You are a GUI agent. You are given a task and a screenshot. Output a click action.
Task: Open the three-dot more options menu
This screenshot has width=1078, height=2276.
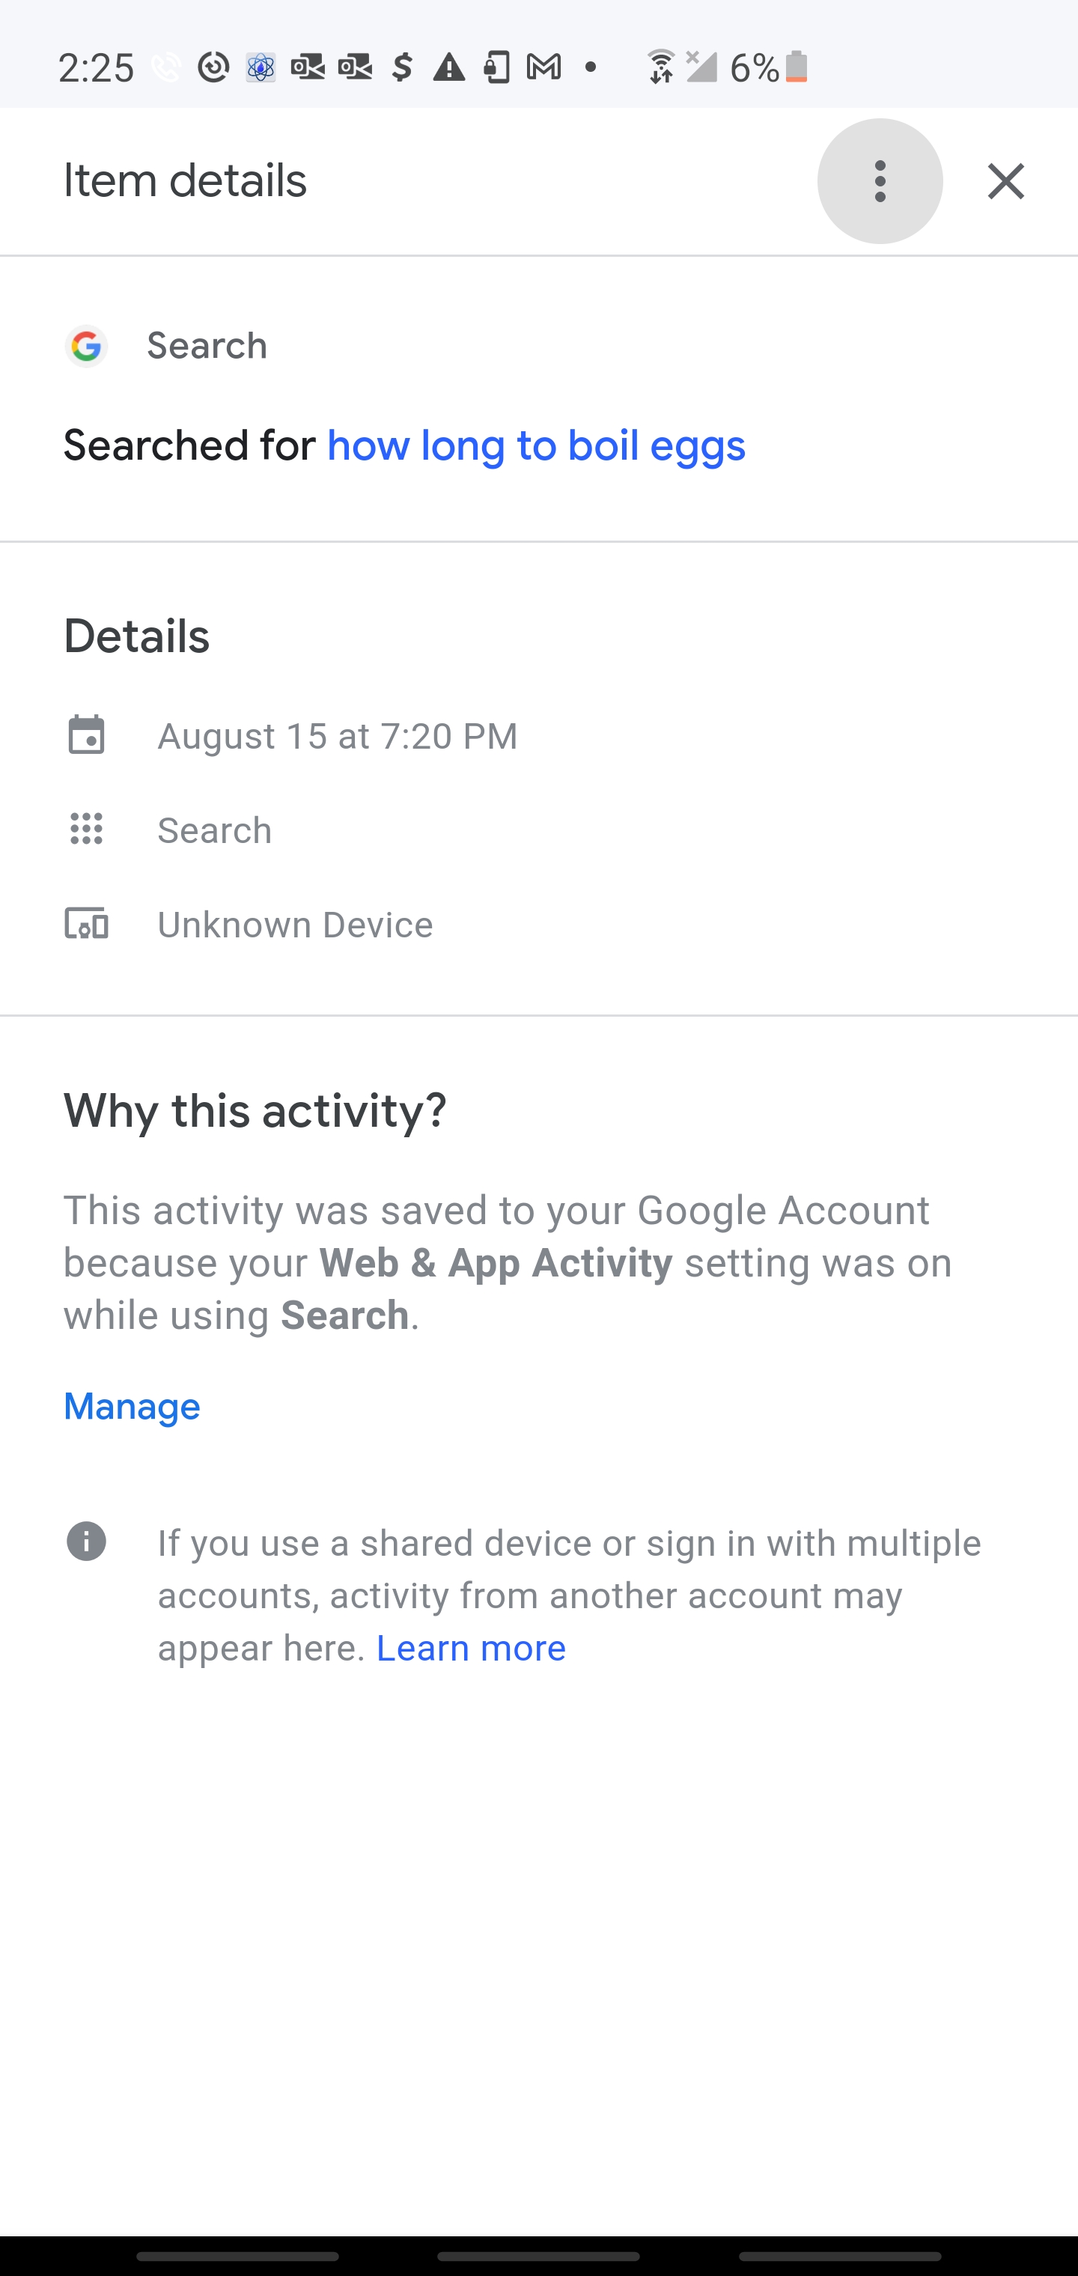pos(879,181)
